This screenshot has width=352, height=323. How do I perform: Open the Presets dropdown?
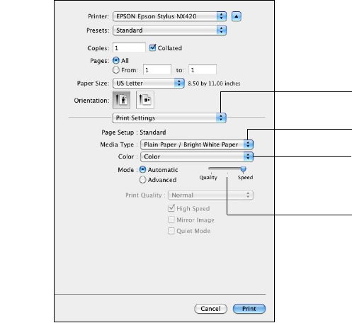tap(169, 30)
